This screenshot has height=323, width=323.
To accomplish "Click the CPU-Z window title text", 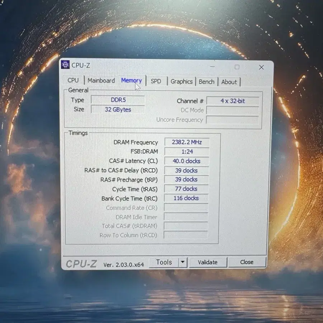I will (x=81, y=65).
